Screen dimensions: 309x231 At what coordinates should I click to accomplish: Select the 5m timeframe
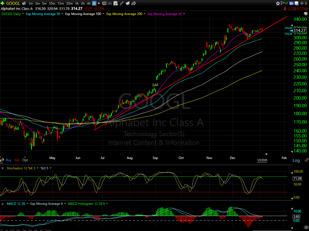coord(44,3)
